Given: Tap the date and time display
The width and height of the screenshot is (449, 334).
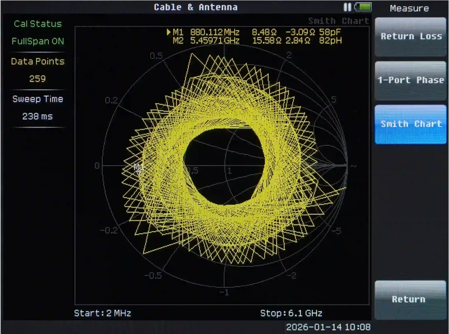Looking at the screenshot, I should pos(328,327).
